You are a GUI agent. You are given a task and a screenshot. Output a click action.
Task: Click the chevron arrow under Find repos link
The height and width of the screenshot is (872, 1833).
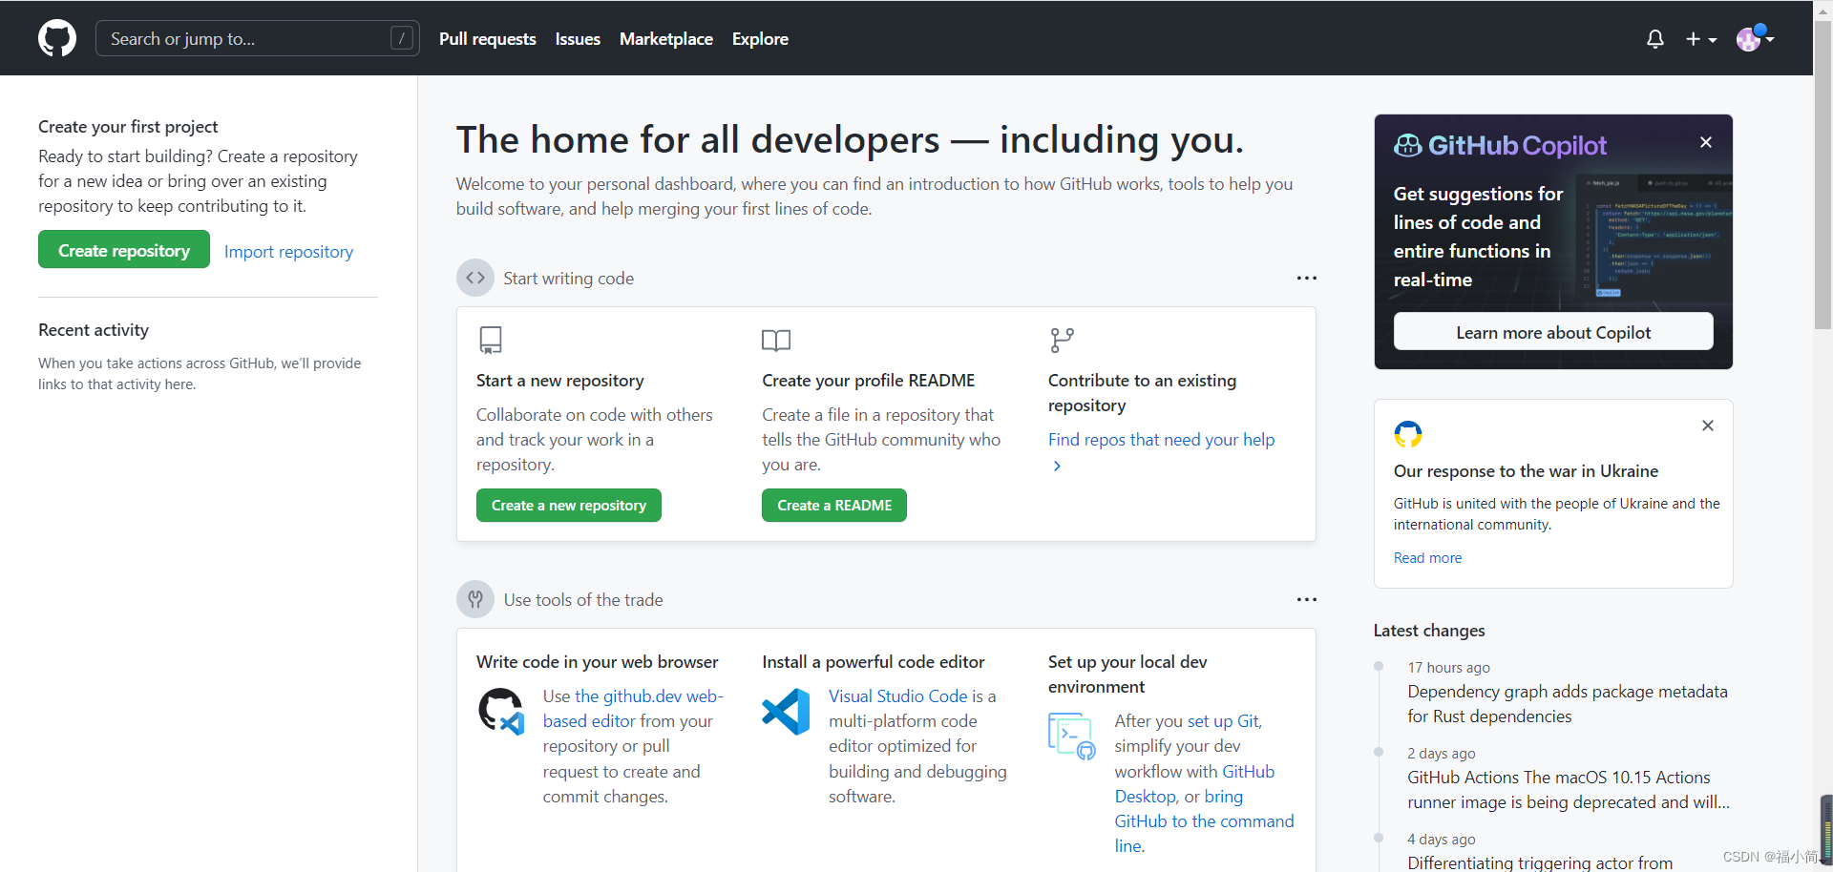[1057, 466]
